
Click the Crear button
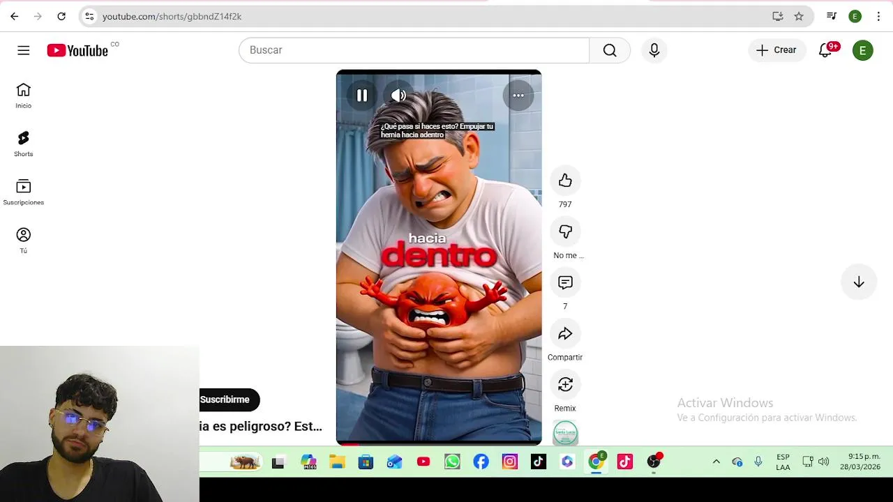click(x=776, y=50)
